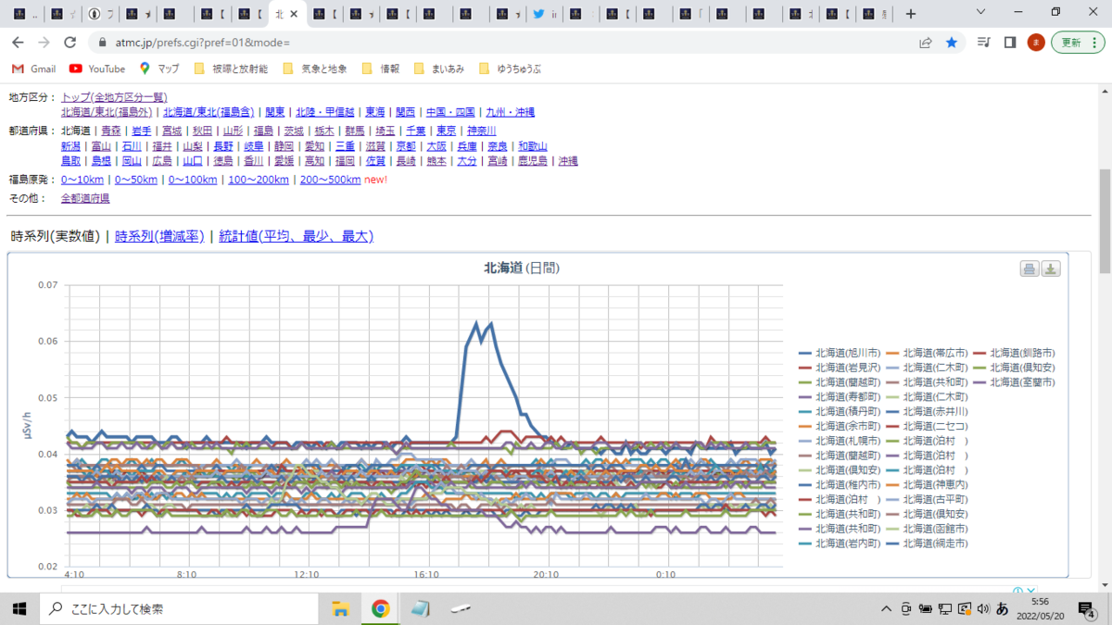The width and height of the screenshot is (1112, 625).
Task: Open media control icon in toolbar
Action: [x=984, y=43]
